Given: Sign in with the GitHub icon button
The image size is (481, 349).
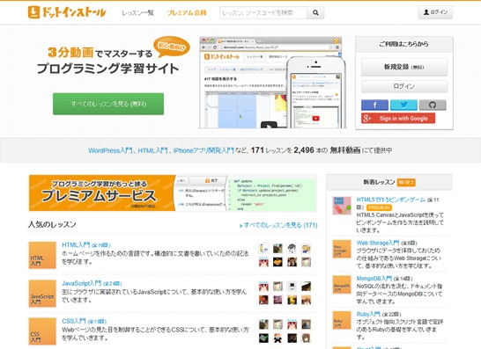Looking at the screenshot, I should 433,105.
